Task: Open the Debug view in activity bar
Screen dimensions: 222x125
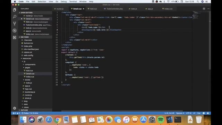Action: tap(15, 31)
